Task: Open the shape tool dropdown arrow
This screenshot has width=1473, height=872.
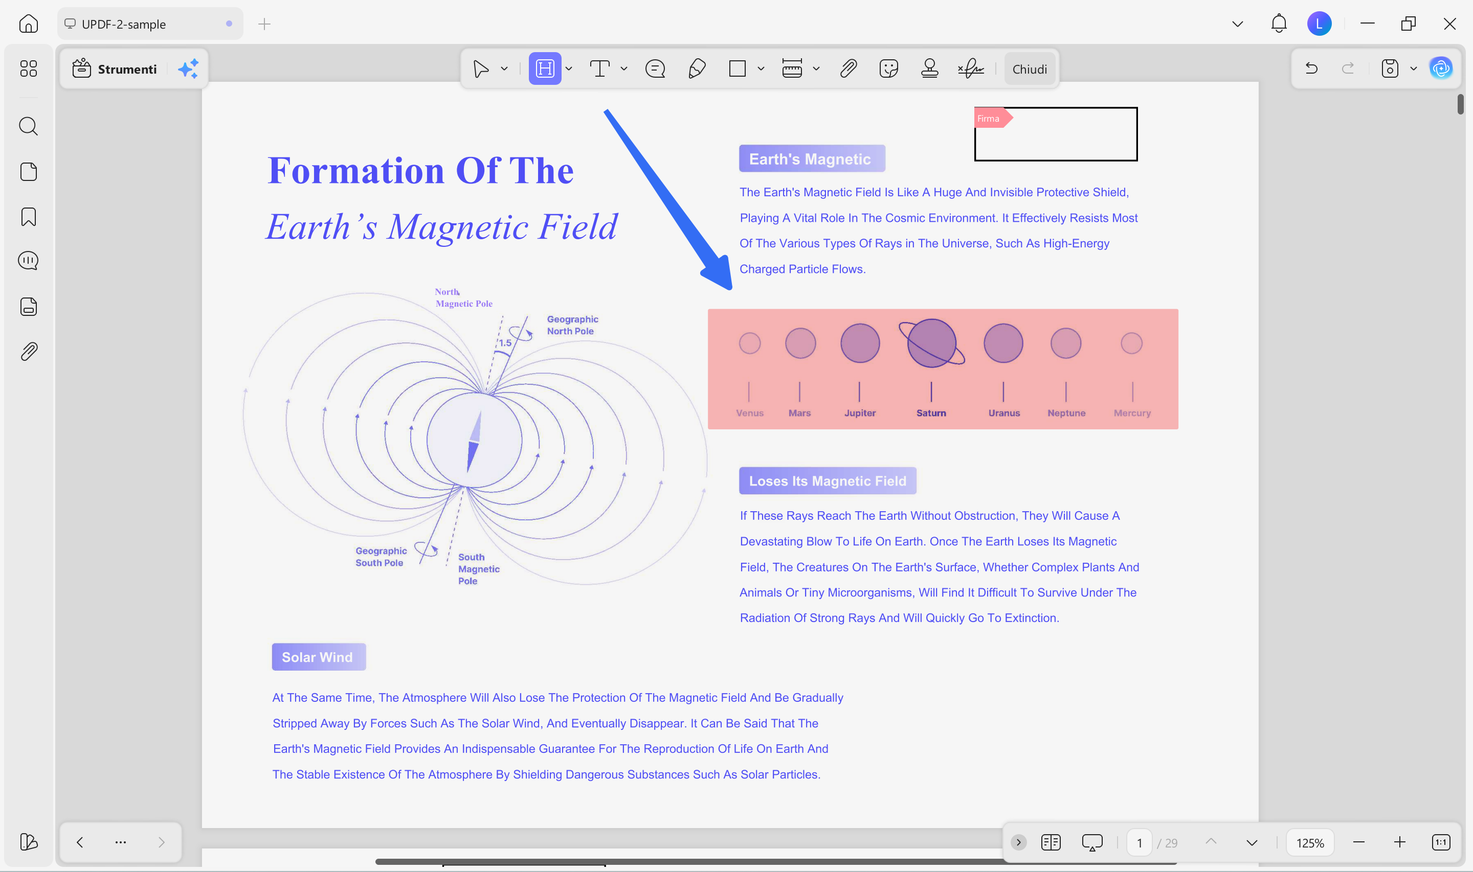Action: 761,69
